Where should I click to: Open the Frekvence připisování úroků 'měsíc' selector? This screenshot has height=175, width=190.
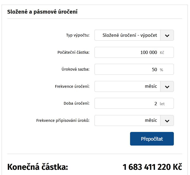pyautogui.click(x=128, y=121)
